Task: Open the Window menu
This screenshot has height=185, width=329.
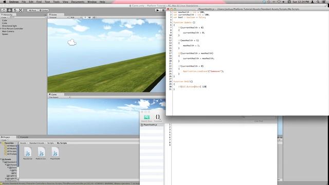Action: [92, 2]
